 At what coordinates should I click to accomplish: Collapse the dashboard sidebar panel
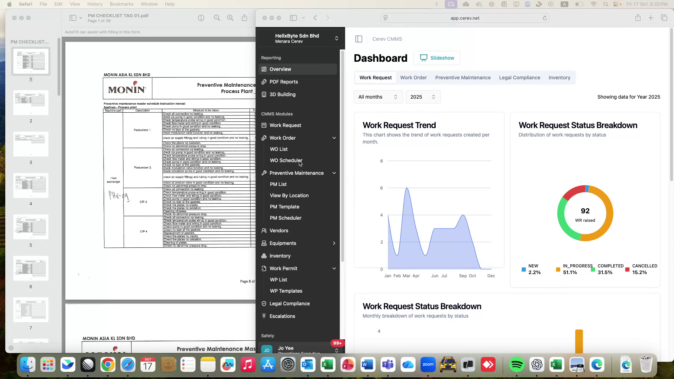click(358, 39)
